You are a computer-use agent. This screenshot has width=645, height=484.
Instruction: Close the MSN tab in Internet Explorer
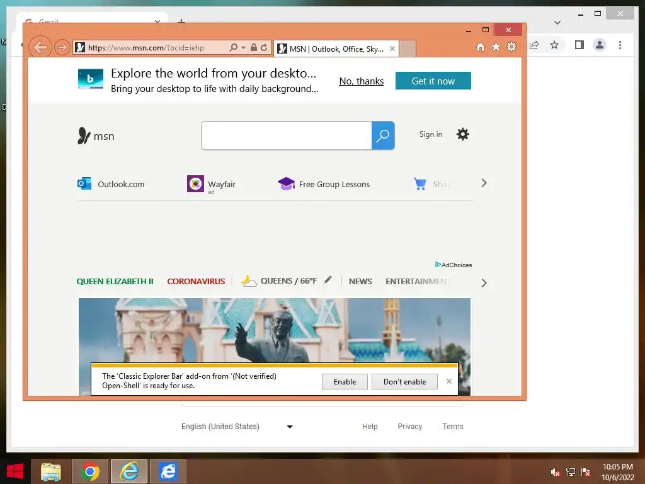392,49
